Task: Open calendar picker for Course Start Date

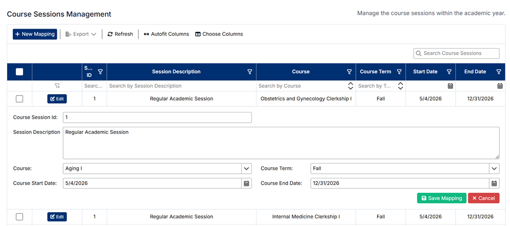Action: point(246,183)
